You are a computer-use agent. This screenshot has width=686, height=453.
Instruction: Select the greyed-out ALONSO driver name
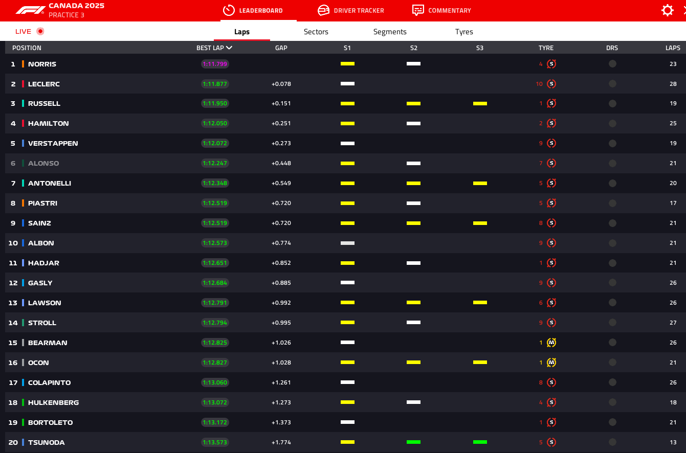[x=43, y=163]
